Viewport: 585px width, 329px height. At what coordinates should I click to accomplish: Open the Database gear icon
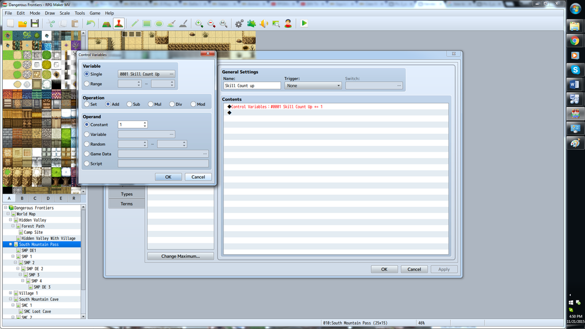coord(239,23)
